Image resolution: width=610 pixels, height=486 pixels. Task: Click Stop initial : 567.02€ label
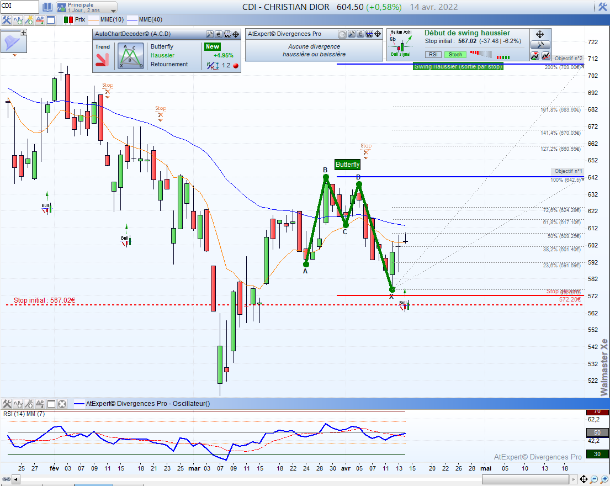[44, 300]
